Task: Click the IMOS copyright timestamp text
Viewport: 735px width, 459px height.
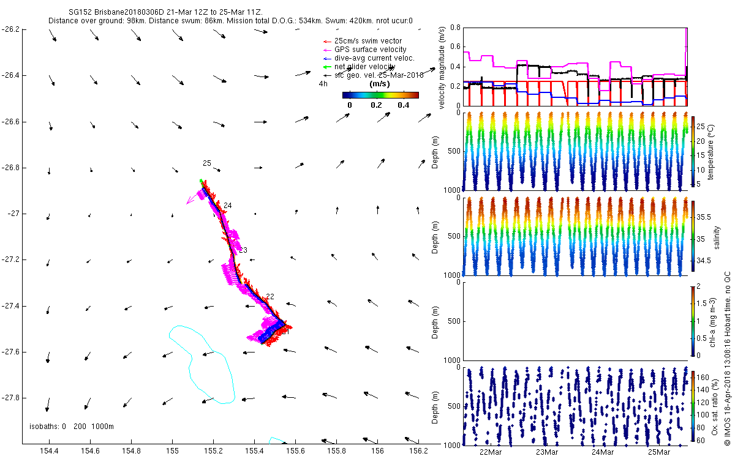Action: (x=727, y=359)
